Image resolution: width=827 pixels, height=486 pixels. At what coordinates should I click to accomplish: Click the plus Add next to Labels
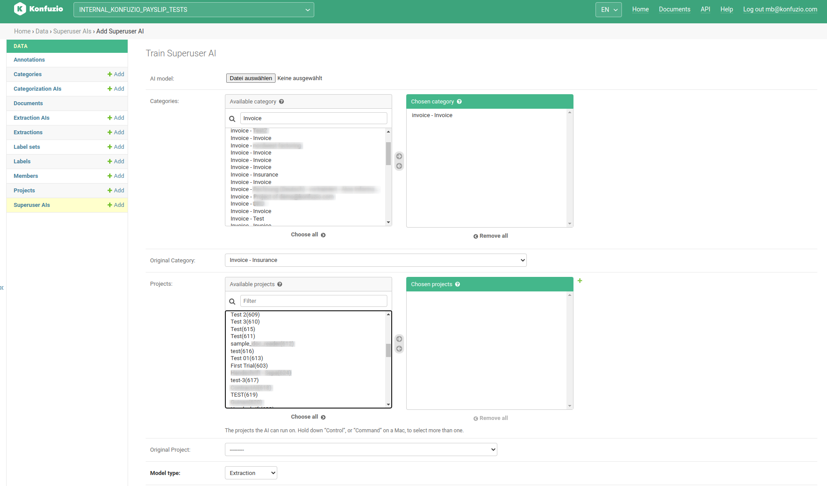[116, 162]
